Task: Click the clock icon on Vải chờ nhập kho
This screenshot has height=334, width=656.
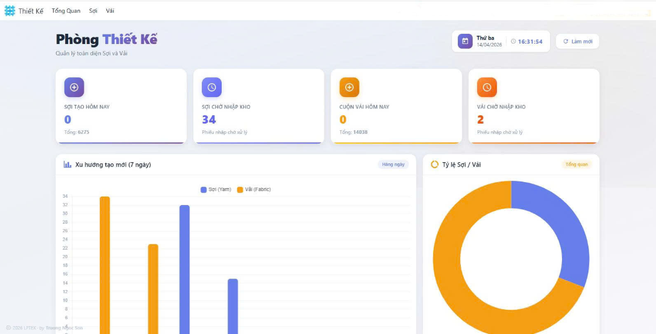Action: [x=487, y=87]
